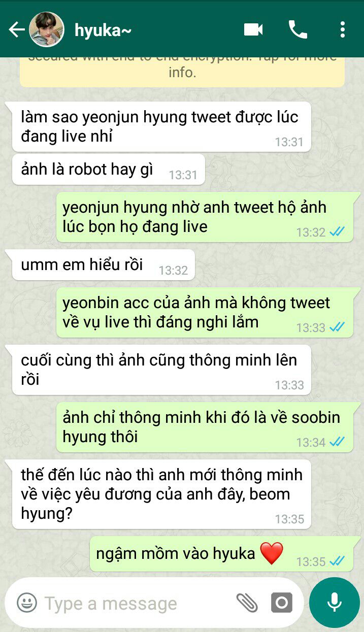Tap the paperclip attachment icon
Viewport: 364px width, 632px height.
(x=247, y=603)
